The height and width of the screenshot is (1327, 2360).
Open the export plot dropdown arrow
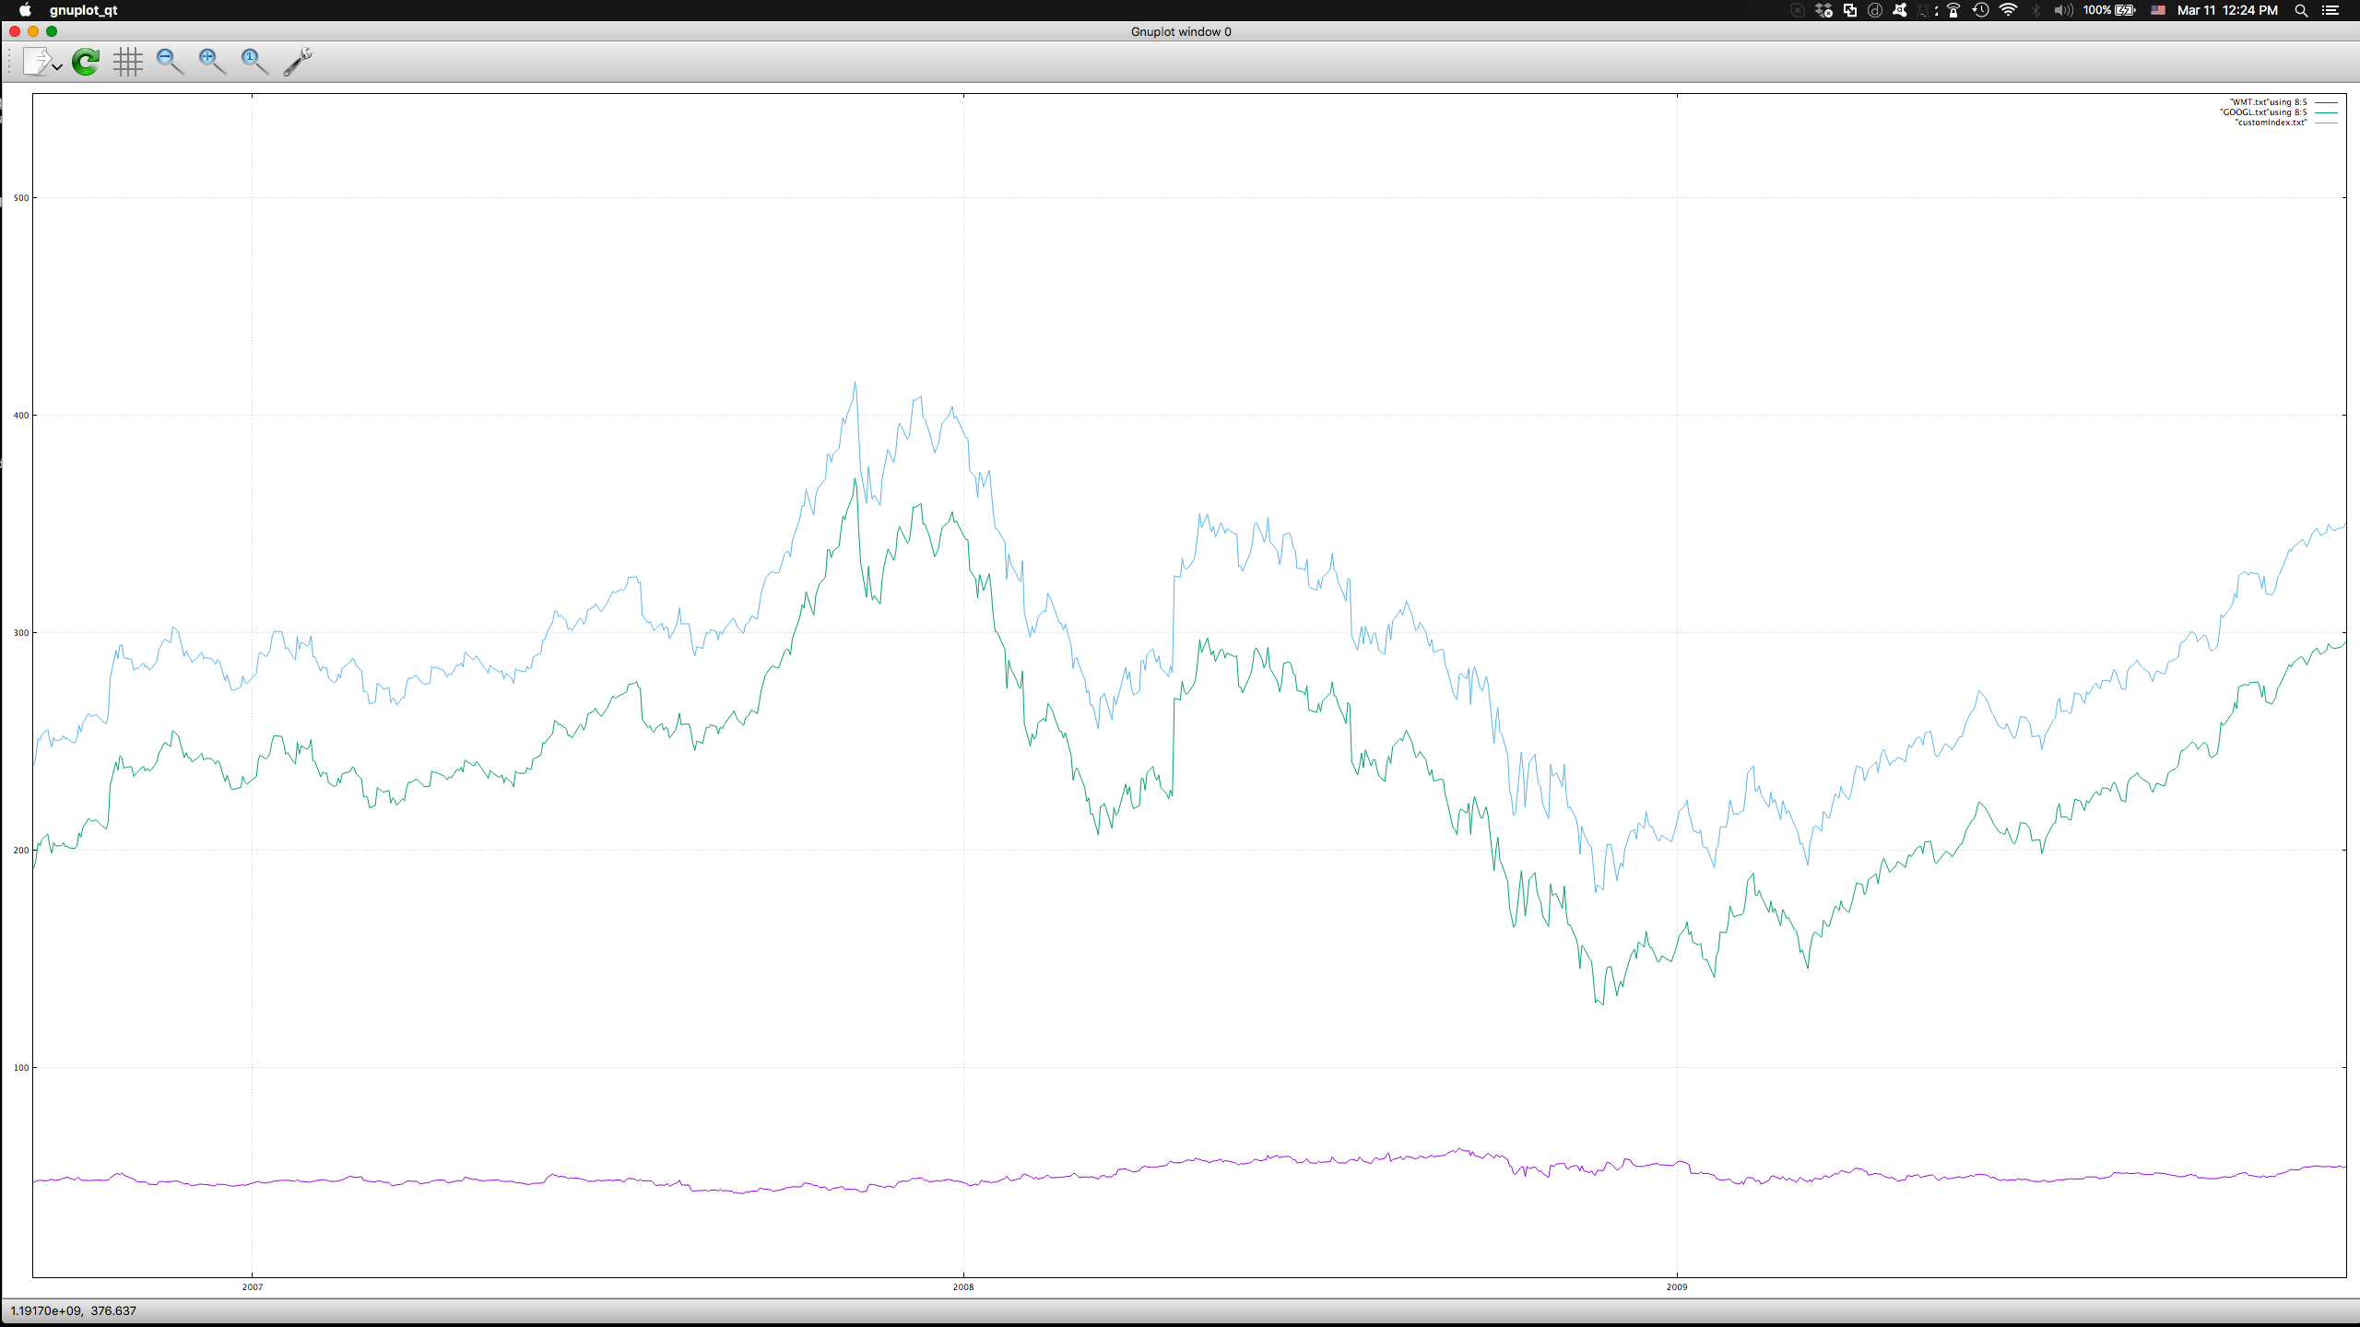point(57,67)
